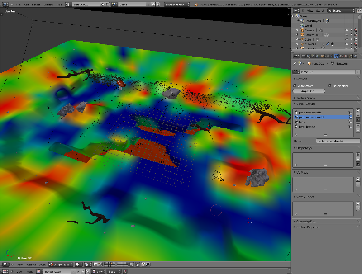Move vertex group down in list
The height and width of the screenshot is (274, 362).
coord(358,130)
